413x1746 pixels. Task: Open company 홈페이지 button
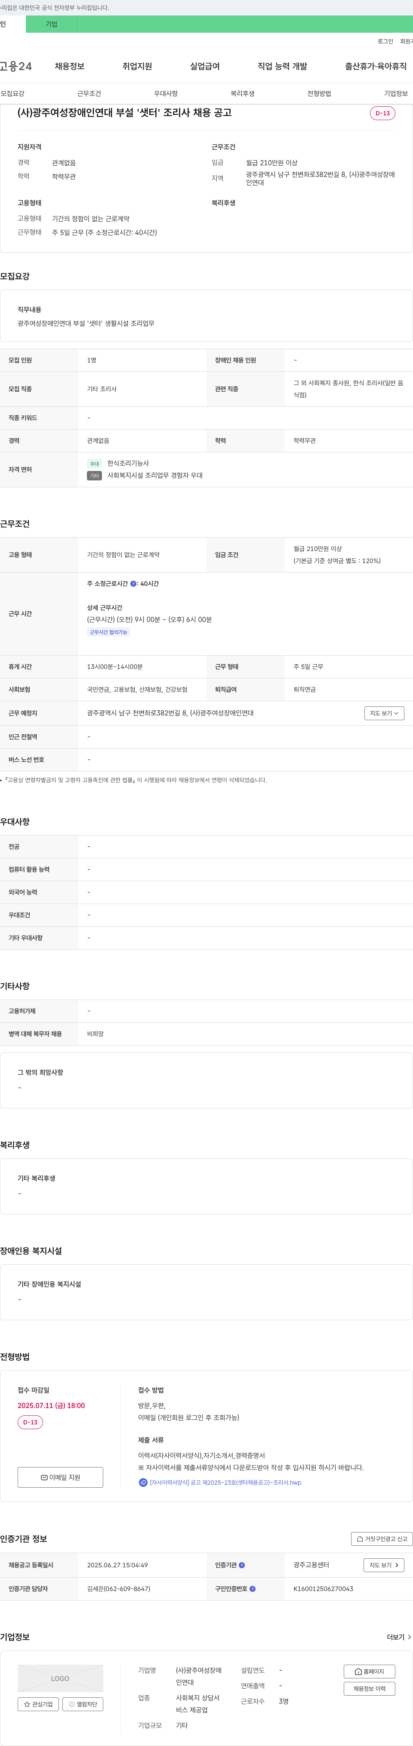[x=370, y=1672]
